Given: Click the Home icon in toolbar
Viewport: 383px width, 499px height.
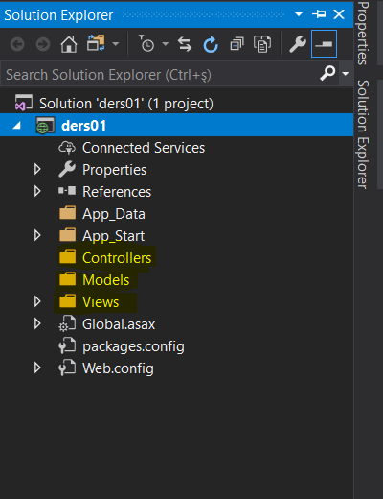Looking at the screenshot, I should pyautogui.click(x=69, y=44).
